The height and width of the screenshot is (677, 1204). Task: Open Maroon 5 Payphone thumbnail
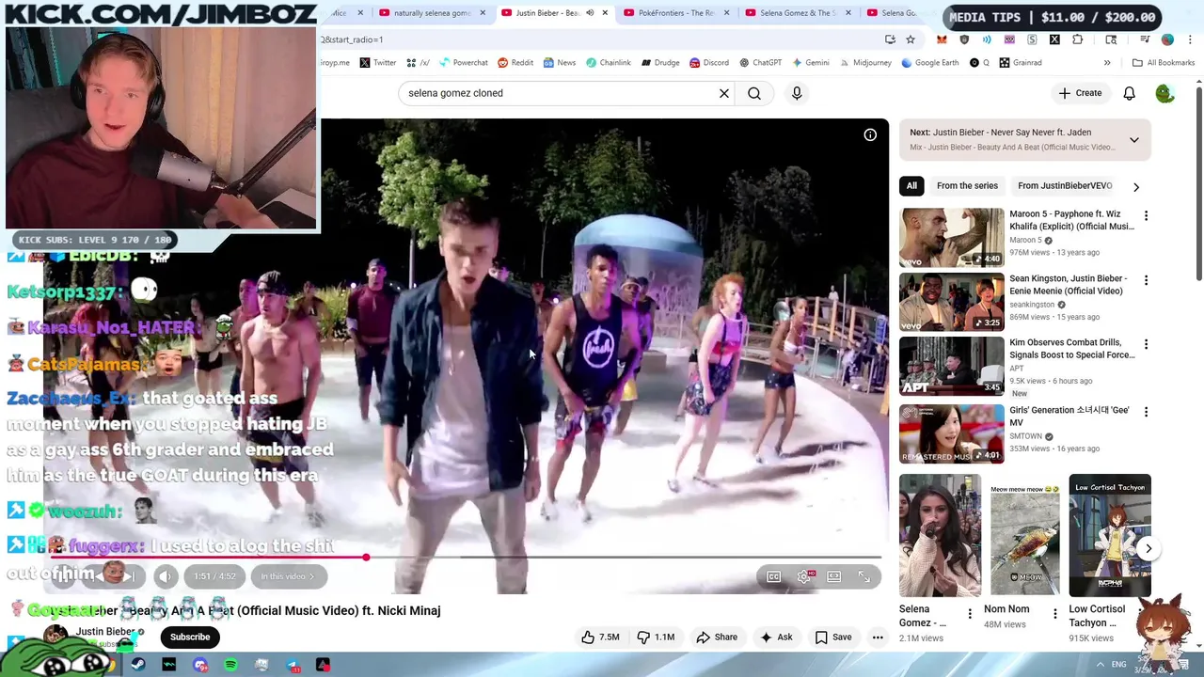[952, 238]
